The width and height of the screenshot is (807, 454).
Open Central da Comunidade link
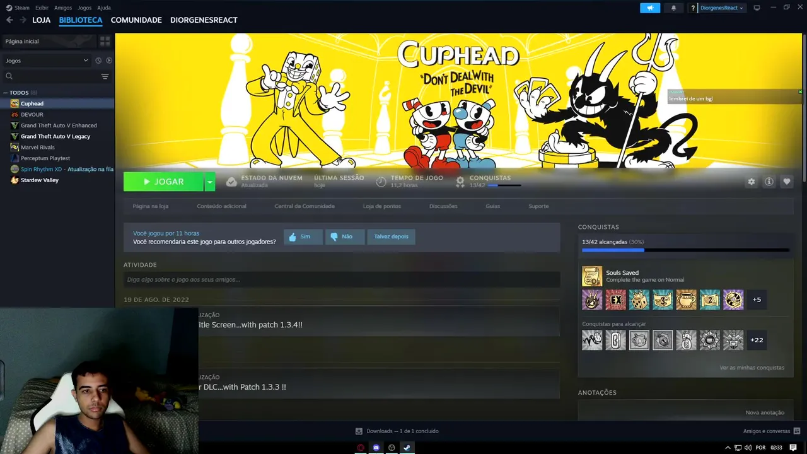(305, 206)
